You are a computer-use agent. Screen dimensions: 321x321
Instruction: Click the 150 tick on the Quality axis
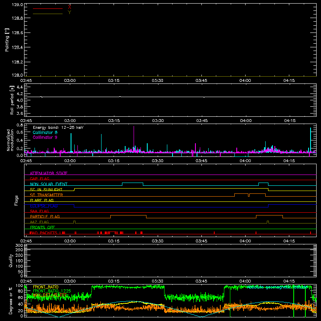[x=19, y=261]
